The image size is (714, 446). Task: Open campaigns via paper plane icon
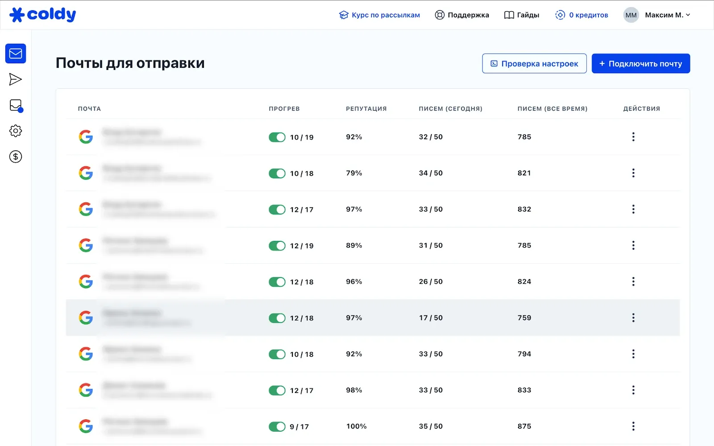pyautogui.click(x=16, y=79)
